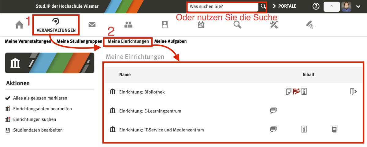The height and width of the screenshot is (147, 367).
Task: Open the magnifier search navigation icon
Action: pyautogui.click(x=237, y=25)
